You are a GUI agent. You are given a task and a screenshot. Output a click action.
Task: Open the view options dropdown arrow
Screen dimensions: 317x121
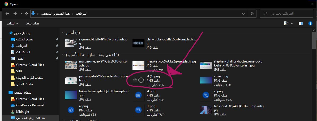point(292,23)
